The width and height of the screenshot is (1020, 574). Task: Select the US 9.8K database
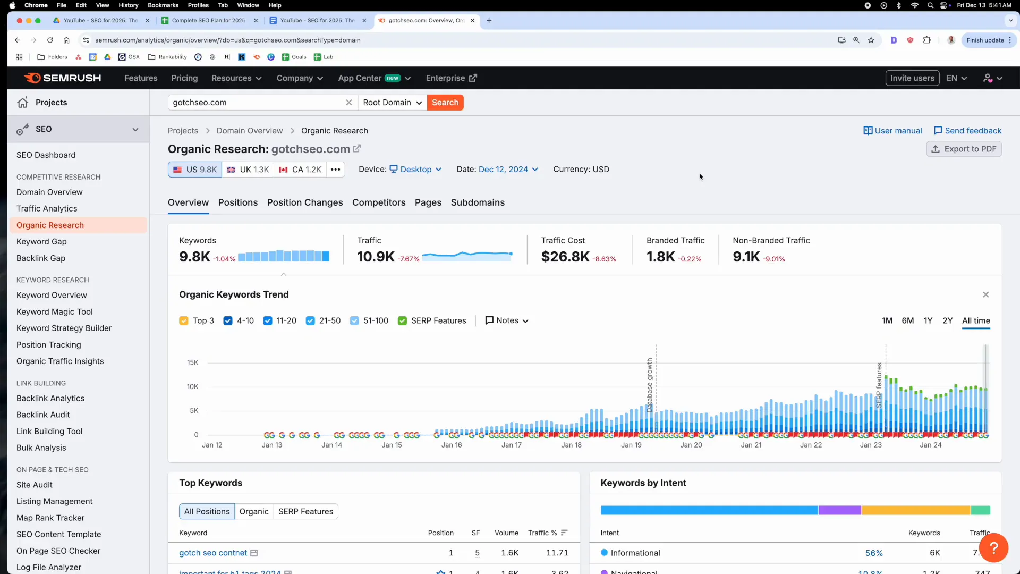pos(195,170)
